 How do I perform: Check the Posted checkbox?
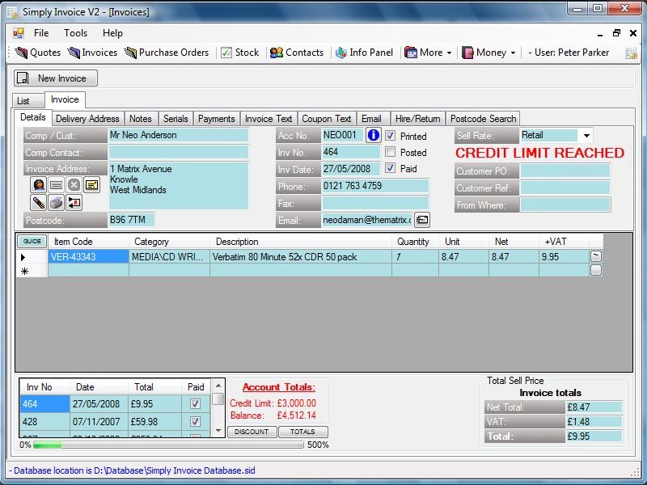[390, 152]
